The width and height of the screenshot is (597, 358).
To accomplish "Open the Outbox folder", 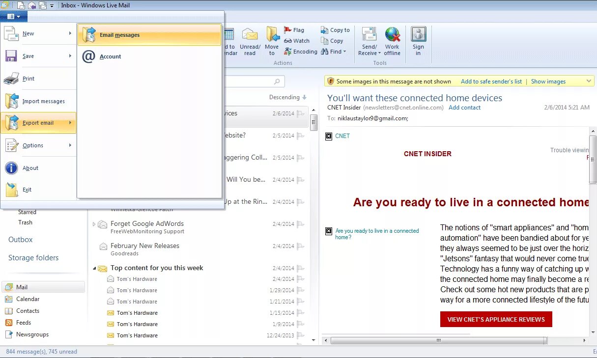I will 21,240.
